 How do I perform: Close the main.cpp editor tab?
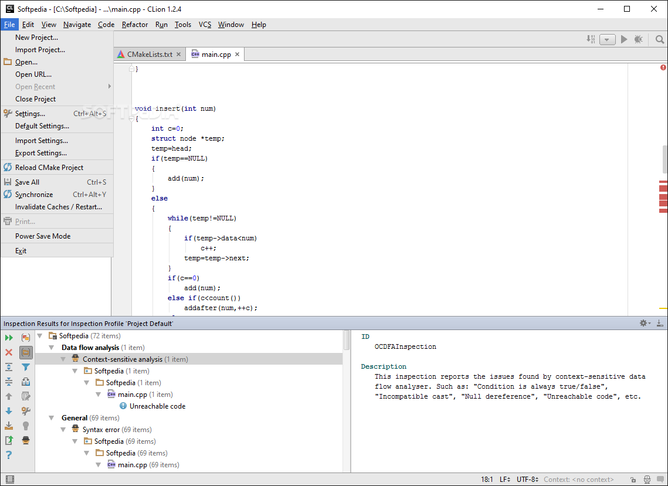point(238,55)
